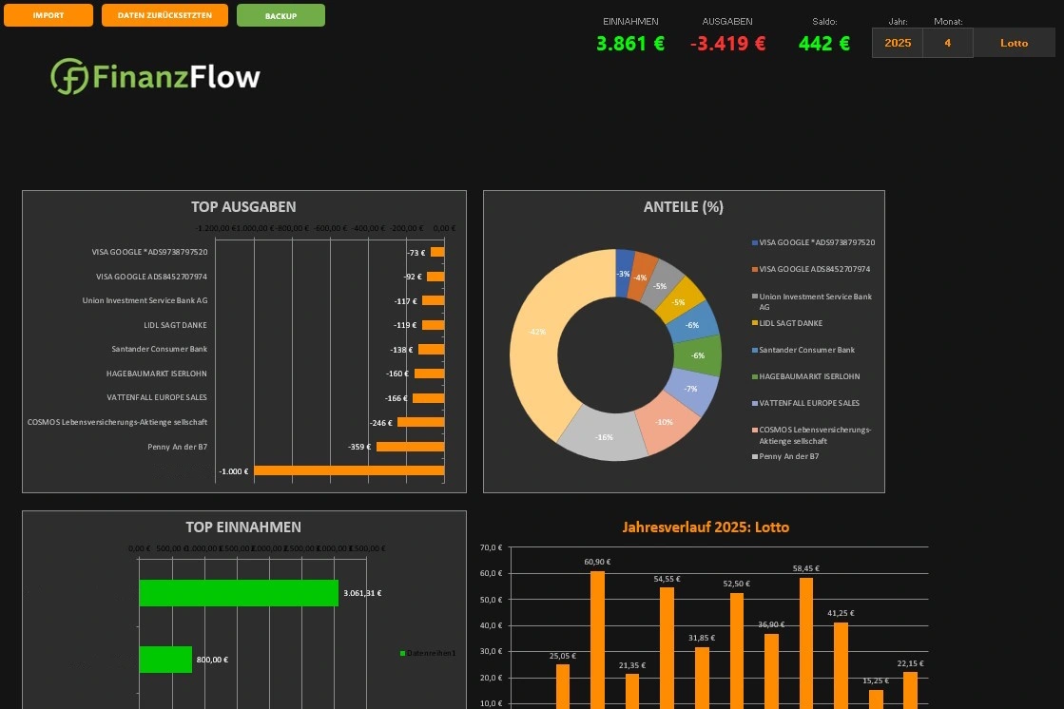The image size is (1064, 709).
Task: Select the 60,90 € bar in Jahresverlauf chart
Action: [597, 637]
